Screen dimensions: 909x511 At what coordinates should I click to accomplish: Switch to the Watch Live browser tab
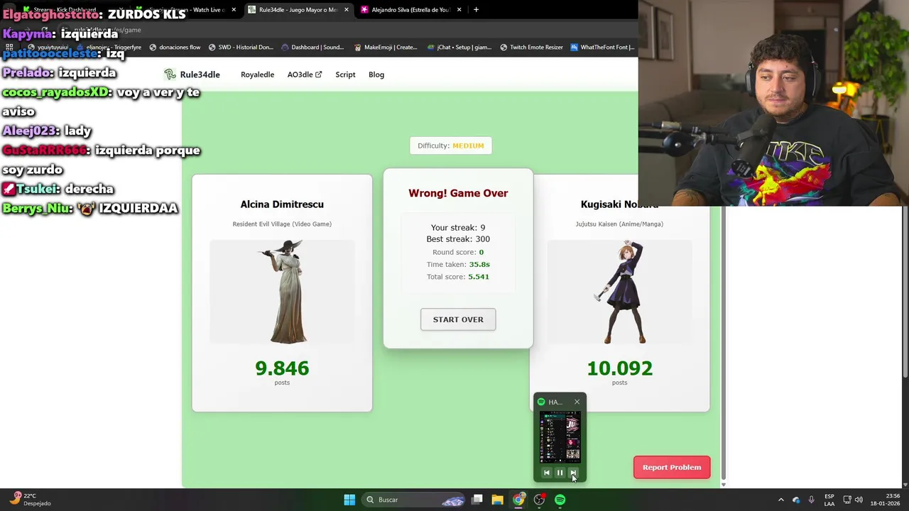[x=186, y=10]
